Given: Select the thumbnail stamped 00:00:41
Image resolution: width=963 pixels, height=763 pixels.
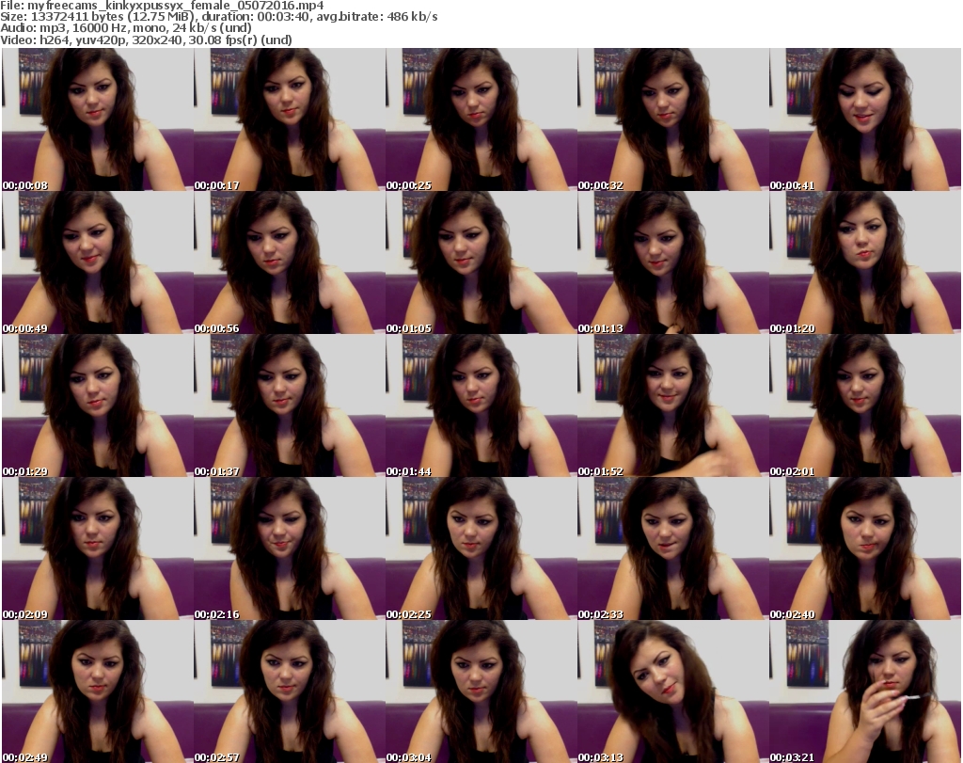Looking at the screenshot, I should coord(865,119).
